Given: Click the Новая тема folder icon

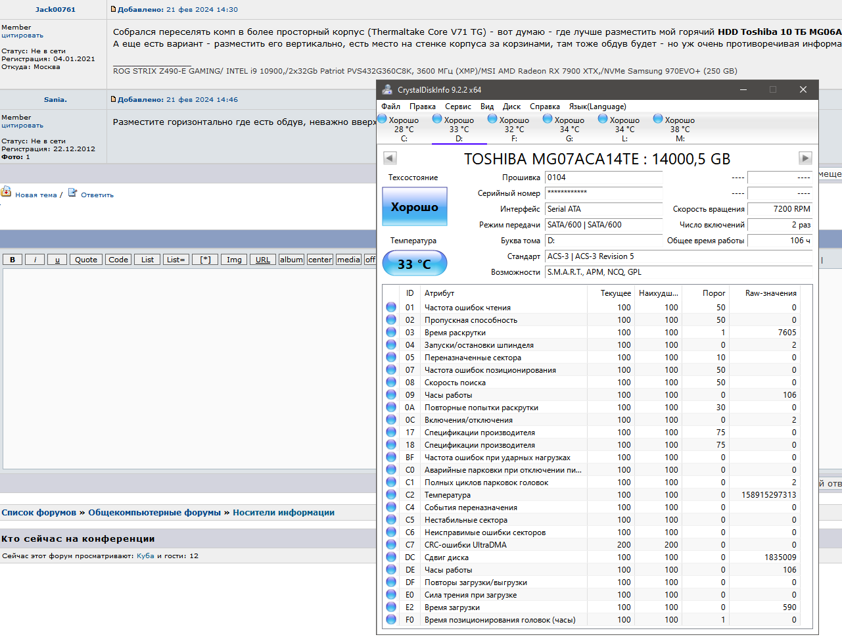Looking at the screenshot, I should [x=6, y=192].
